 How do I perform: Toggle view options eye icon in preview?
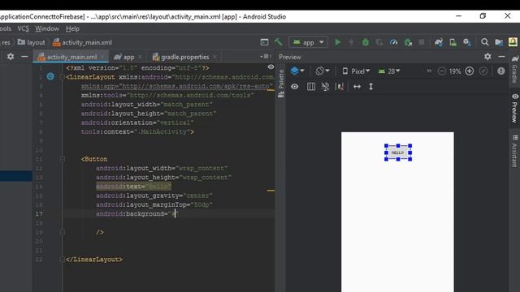click(294, 87)
